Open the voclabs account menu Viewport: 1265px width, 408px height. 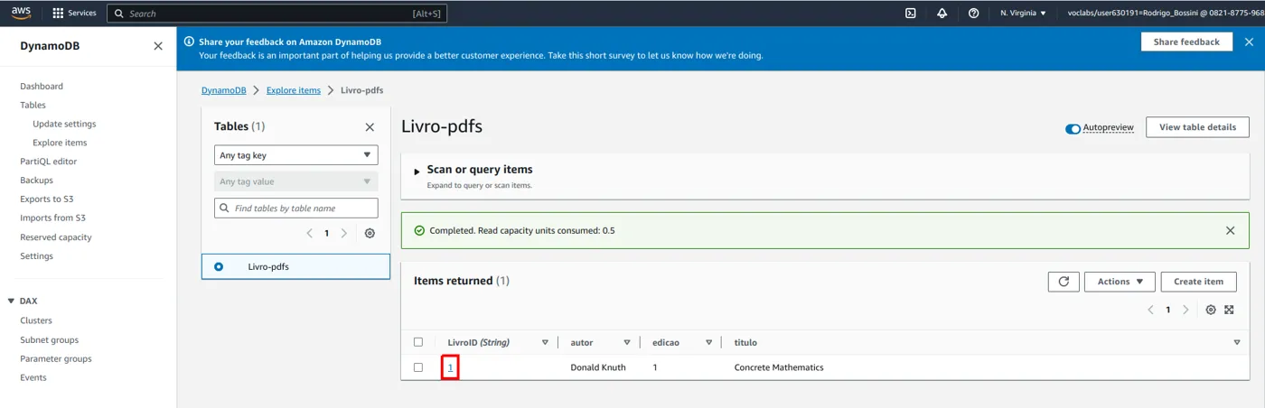coord(1166,14)
